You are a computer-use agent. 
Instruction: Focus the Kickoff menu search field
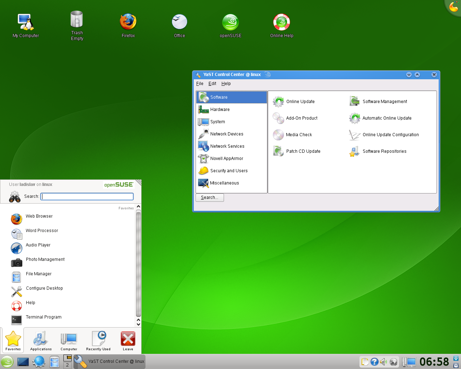point(87,196)
